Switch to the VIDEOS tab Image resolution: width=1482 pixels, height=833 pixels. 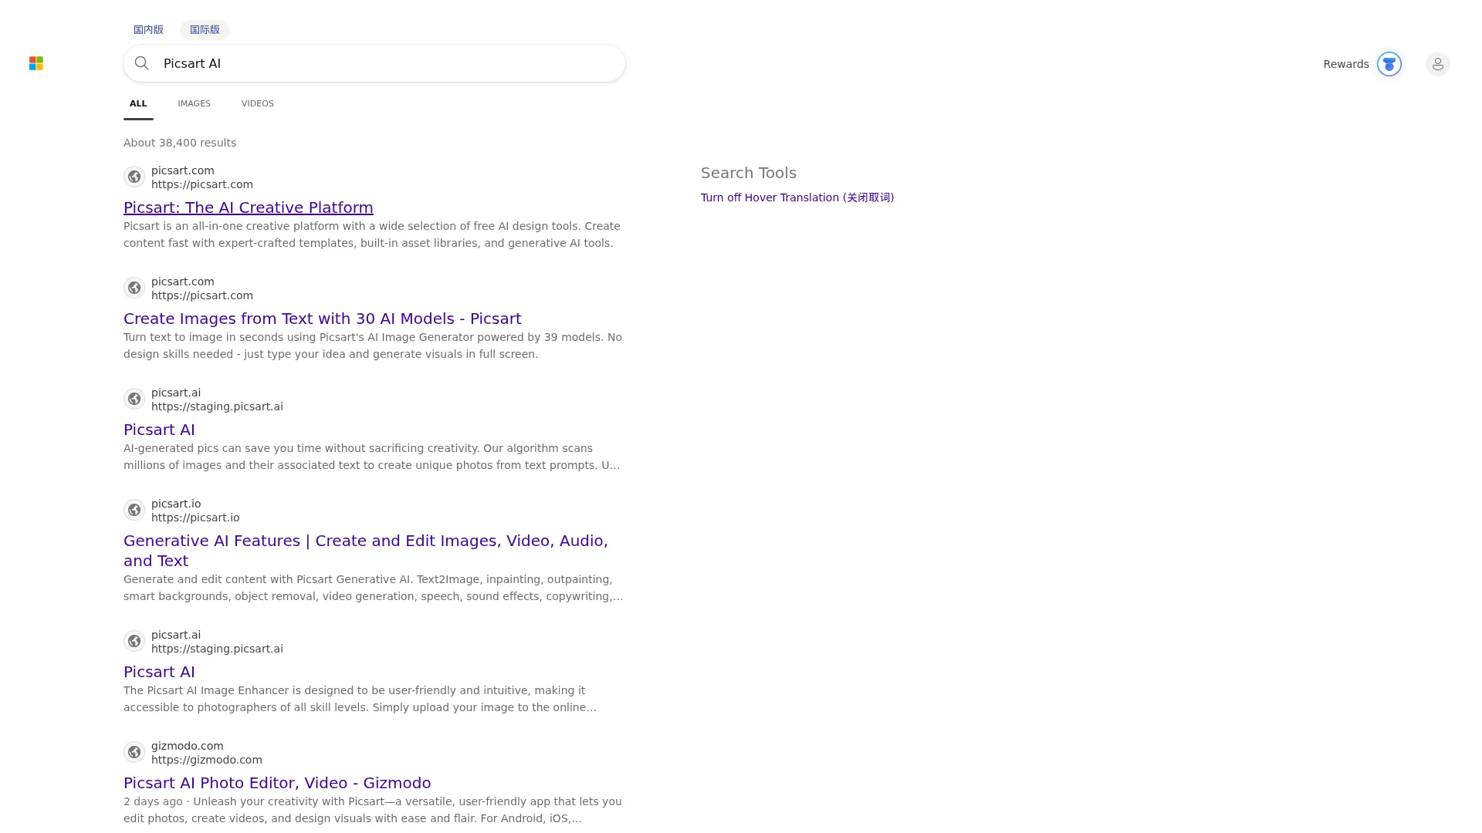(258, 103)
